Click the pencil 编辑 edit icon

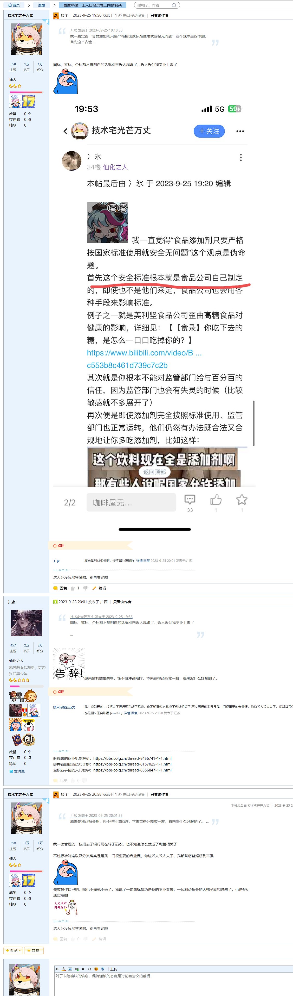point(94,588)
